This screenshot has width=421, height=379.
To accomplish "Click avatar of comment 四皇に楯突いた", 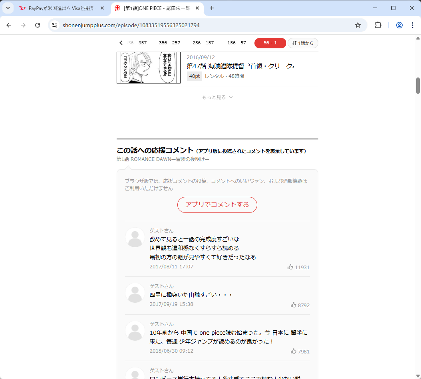I will (x=135, y=293).
